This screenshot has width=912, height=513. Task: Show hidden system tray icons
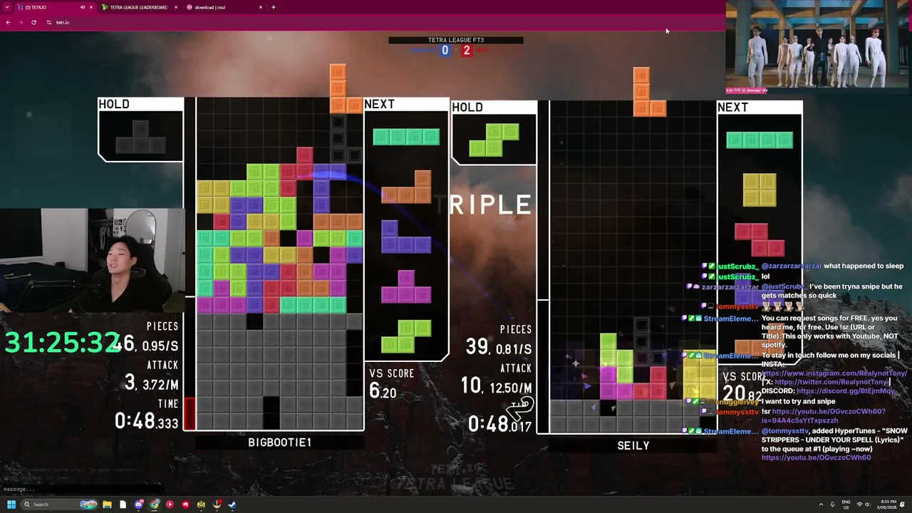coord(821,504)
